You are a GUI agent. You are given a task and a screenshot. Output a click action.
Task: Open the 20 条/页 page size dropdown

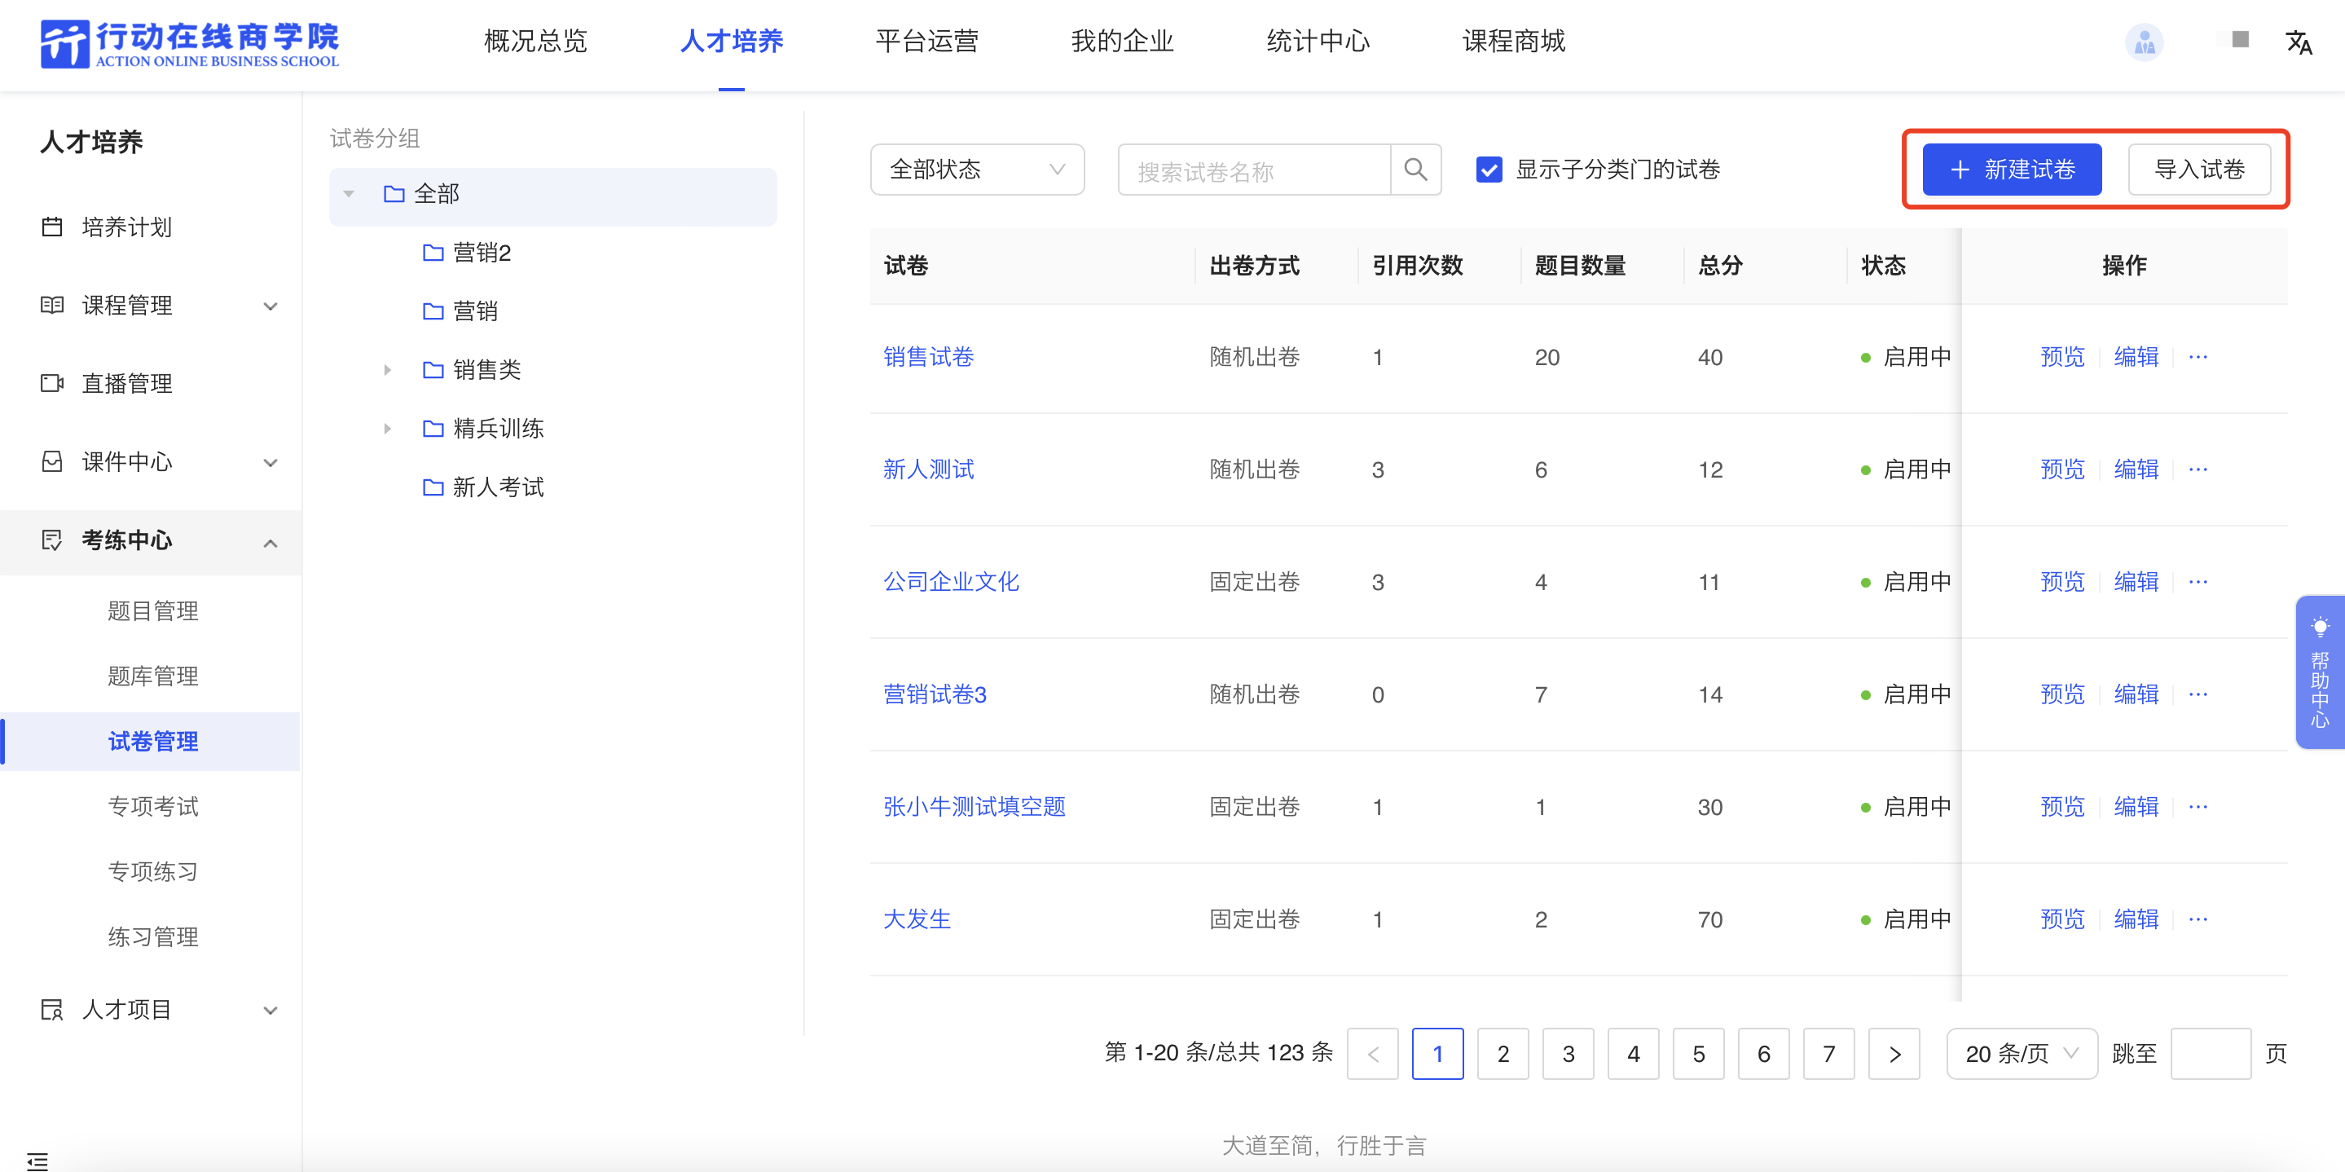pos(2021,1054)
